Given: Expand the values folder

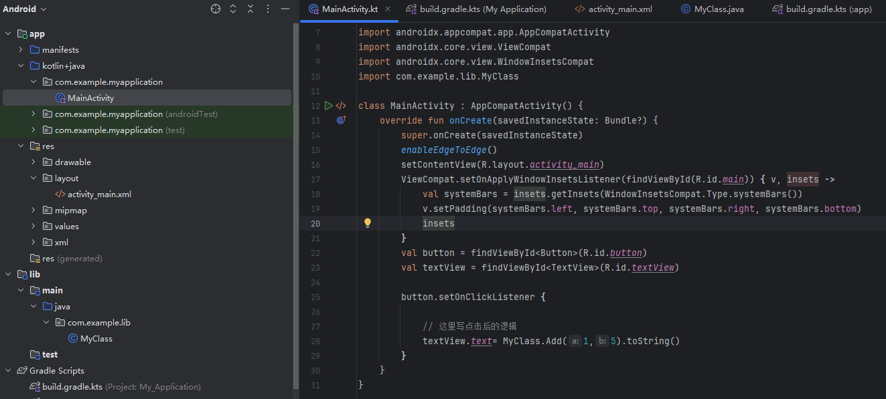Looking at the screenshot, I should [x=33, y=226].
